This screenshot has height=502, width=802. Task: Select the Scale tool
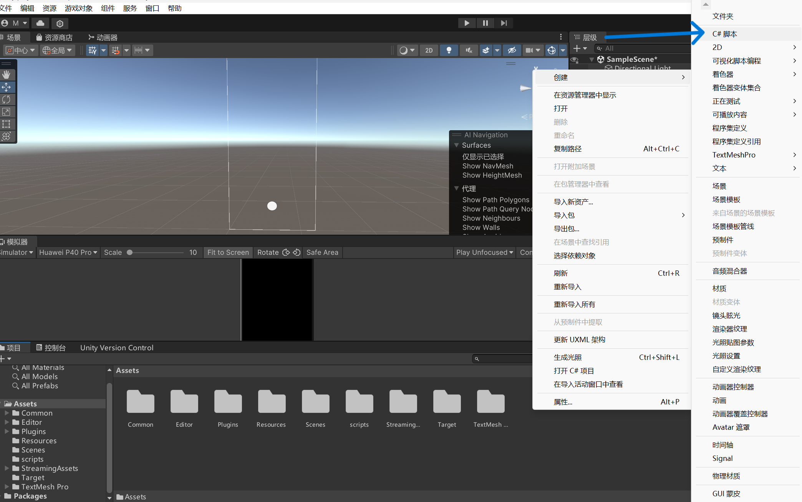pos(7,112)
